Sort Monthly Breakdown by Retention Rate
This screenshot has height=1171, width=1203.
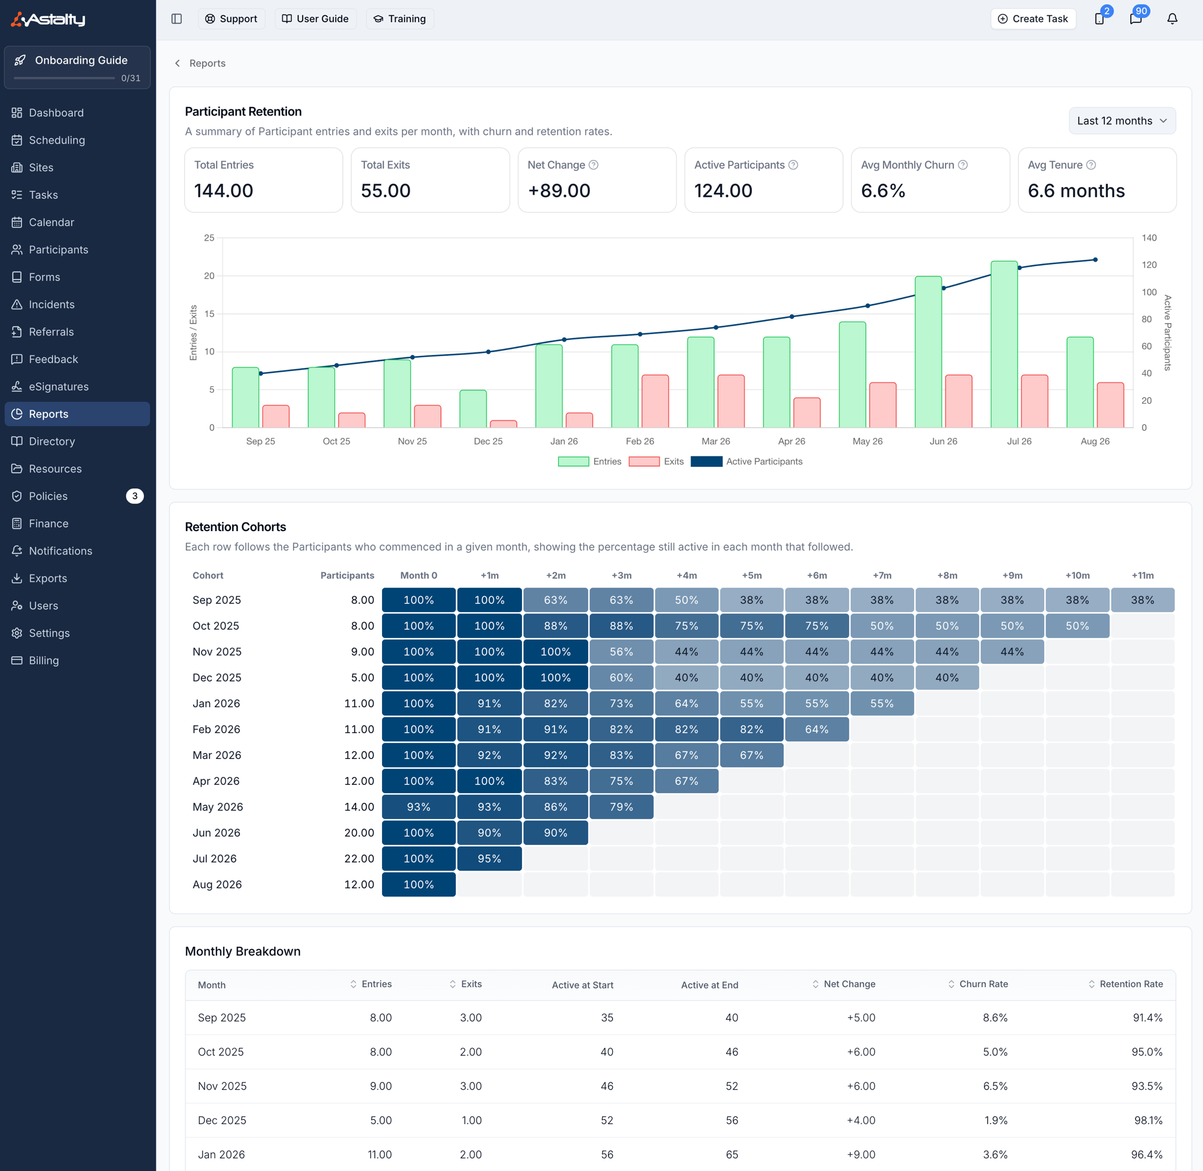(x=1125, y=984)
